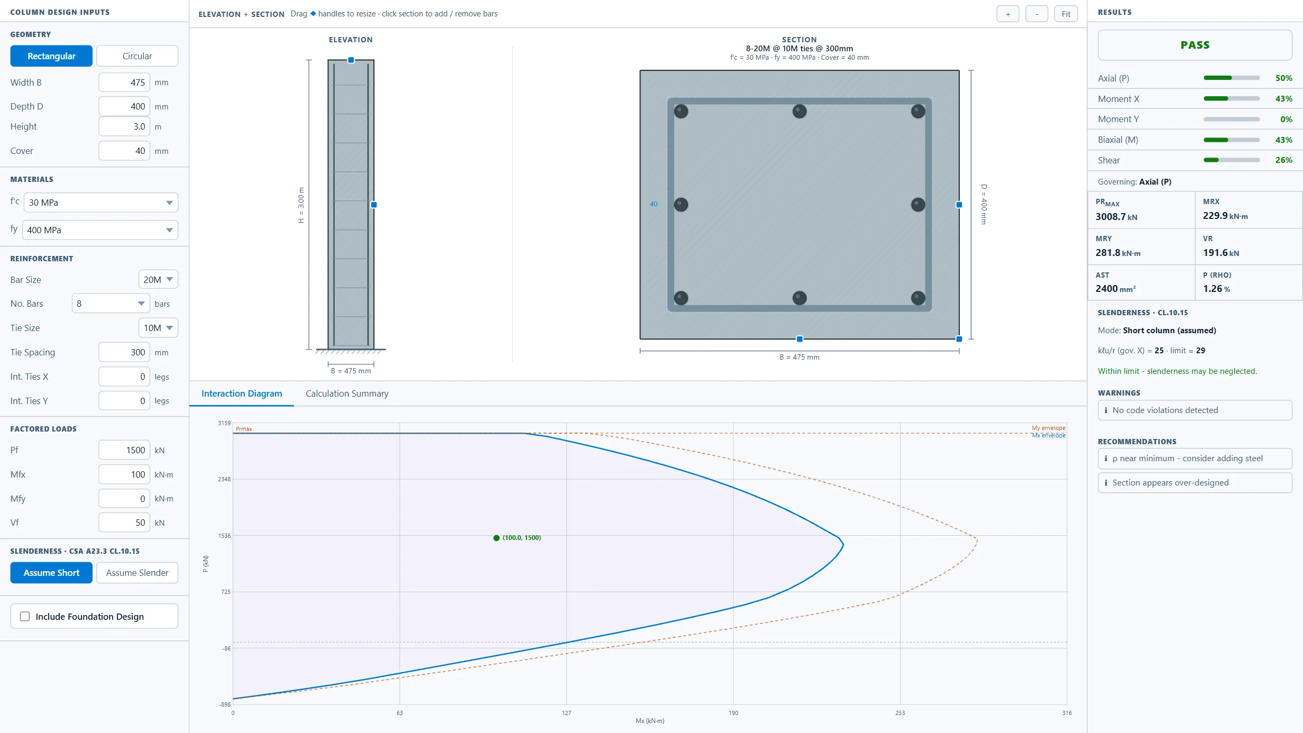Open the f'c 30 MPa dropdown
1303x733 pixels.
click(x=100, y=203)
